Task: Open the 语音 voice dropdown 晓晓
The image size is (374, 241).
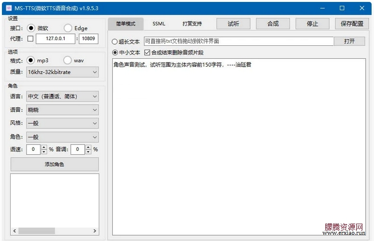Action: (x=62, y=110)
